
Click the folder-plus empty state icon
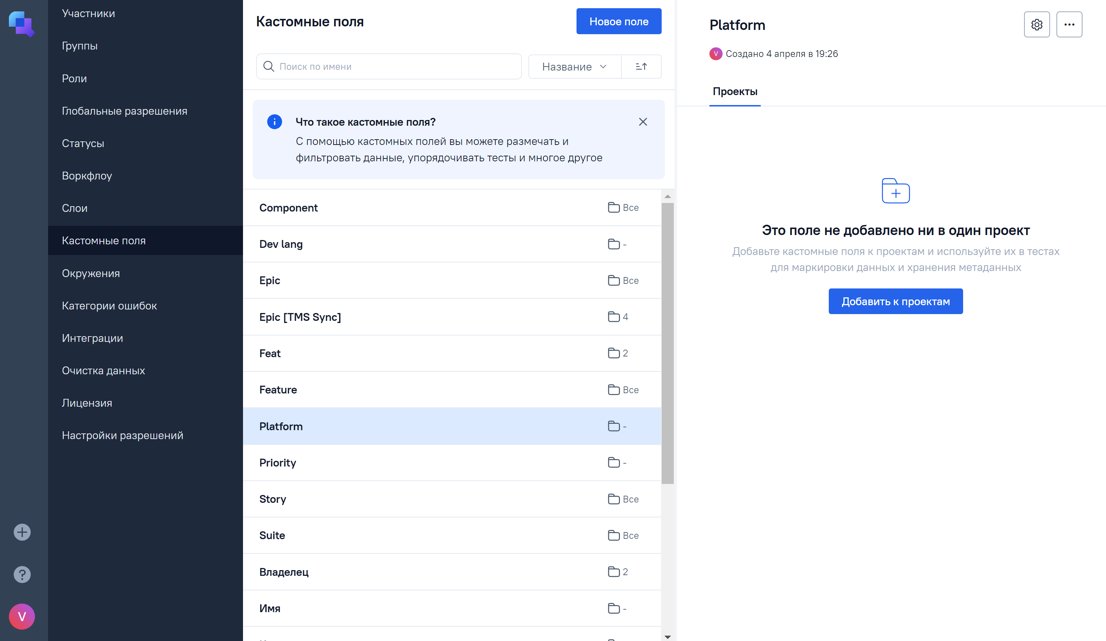(x=895, y=191)
